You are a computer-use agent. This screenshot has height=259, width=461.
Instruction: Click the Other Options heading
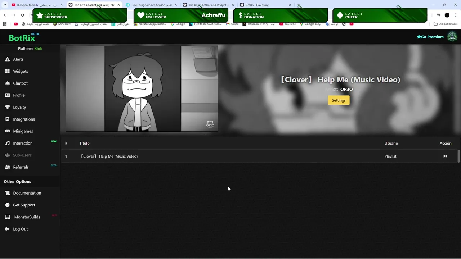pos(17,181)
